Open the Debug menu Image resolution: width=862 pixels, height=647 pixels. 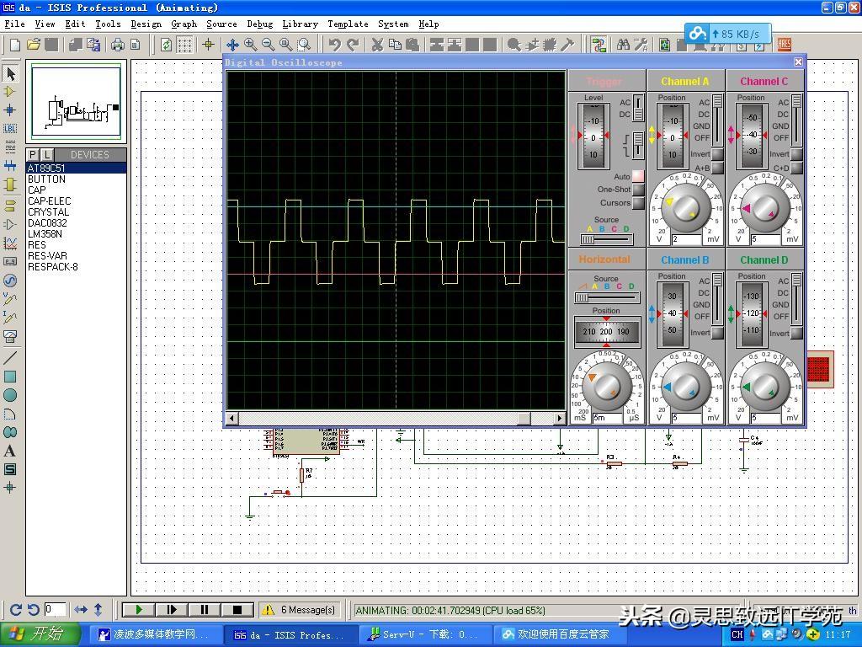tap(259, 24)
